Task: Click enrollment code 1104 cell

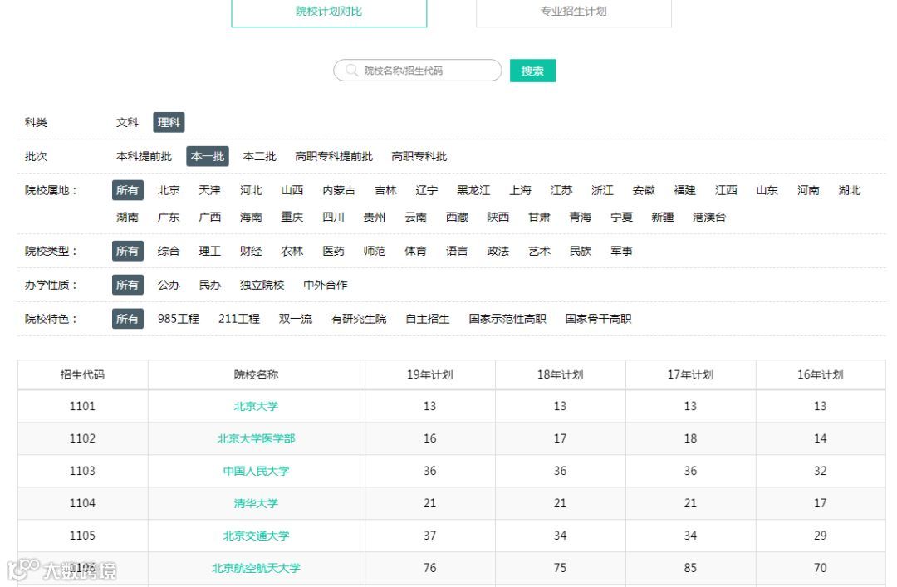Action: pyautogui.click(x=83, y=503)
